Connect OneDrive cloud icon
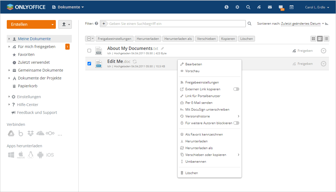The height and width of the screenshot is (192, 336). 40,133
